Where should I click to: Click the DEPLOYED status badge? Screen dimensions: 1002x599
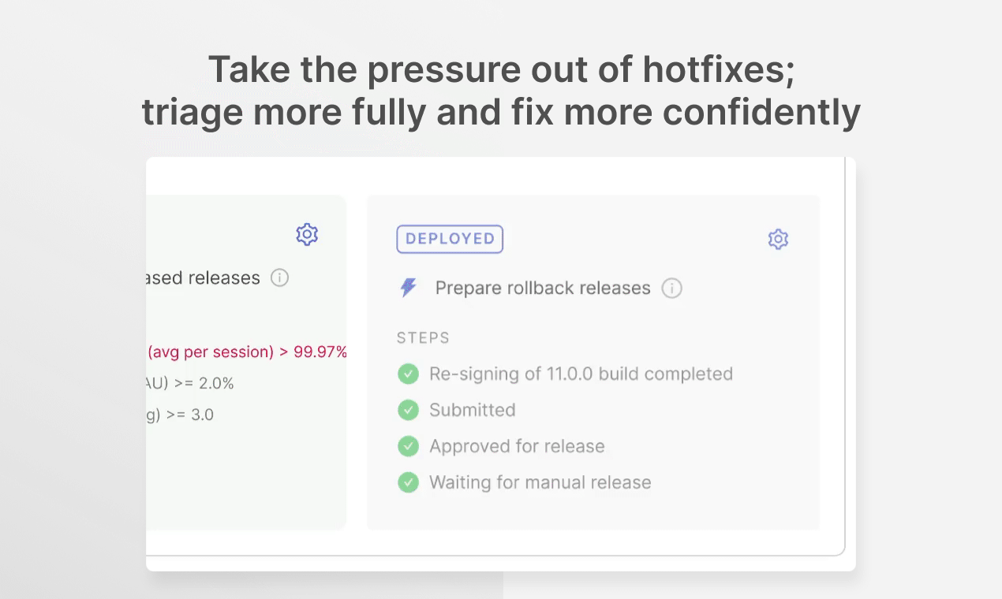tap(450, 239)
